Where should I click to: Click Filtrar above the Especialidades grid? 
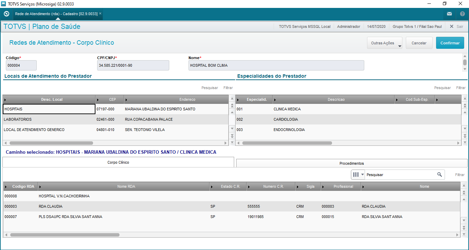pos(461,88)
